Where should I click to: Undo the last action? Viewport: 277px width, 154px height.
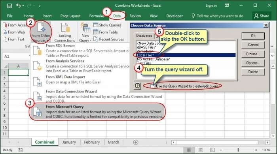[18, 6]
